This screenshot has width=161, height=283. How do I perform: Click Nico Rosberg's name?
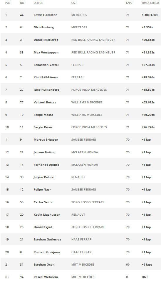coord(43,27)
